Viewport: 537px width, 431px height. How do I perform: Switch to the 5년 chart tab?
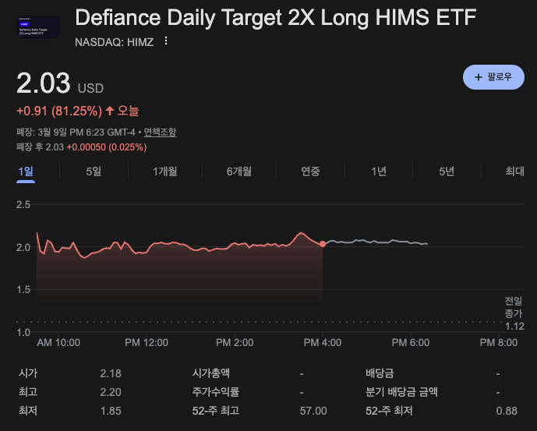click(447, 171)
